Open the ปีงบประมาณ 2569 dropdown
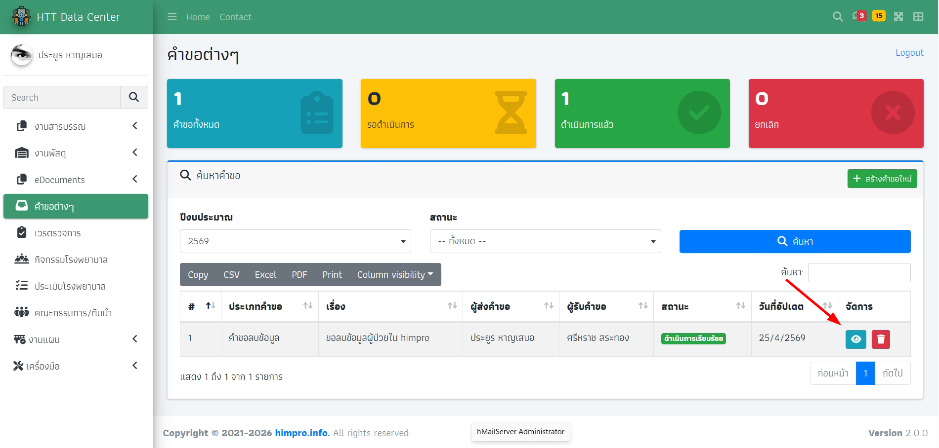The width and height of the screenshot is (939, 448). pyautogui.click(x=295, y=241)
